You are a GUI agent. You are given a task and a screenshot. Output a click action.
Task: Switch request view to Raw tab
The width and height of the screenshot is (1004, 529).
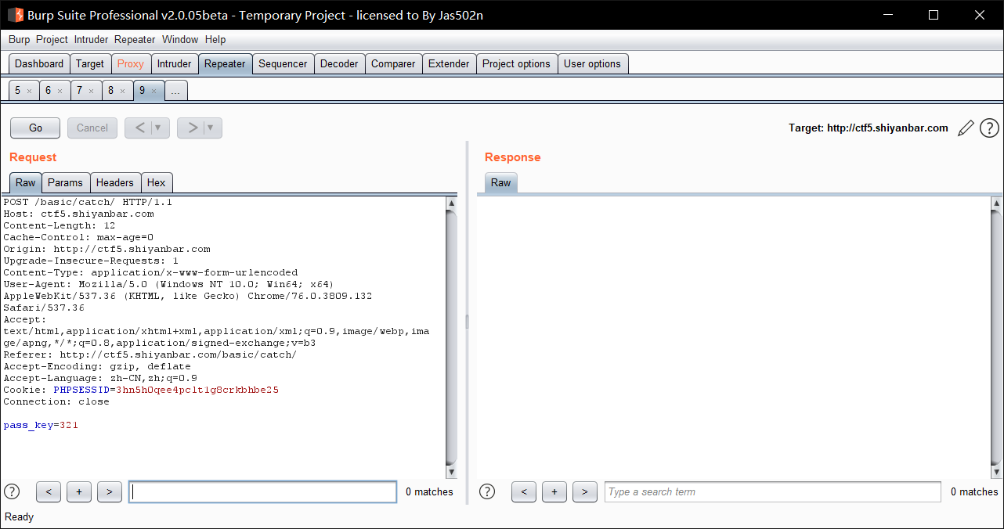[25, 182]
